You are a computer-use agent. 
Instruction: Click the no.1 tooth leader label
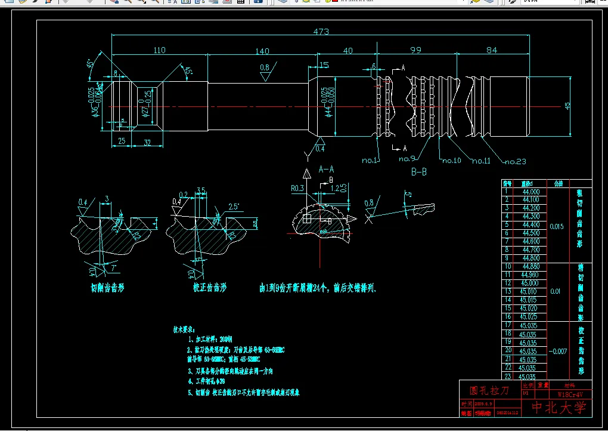click(x=369, y=161)
